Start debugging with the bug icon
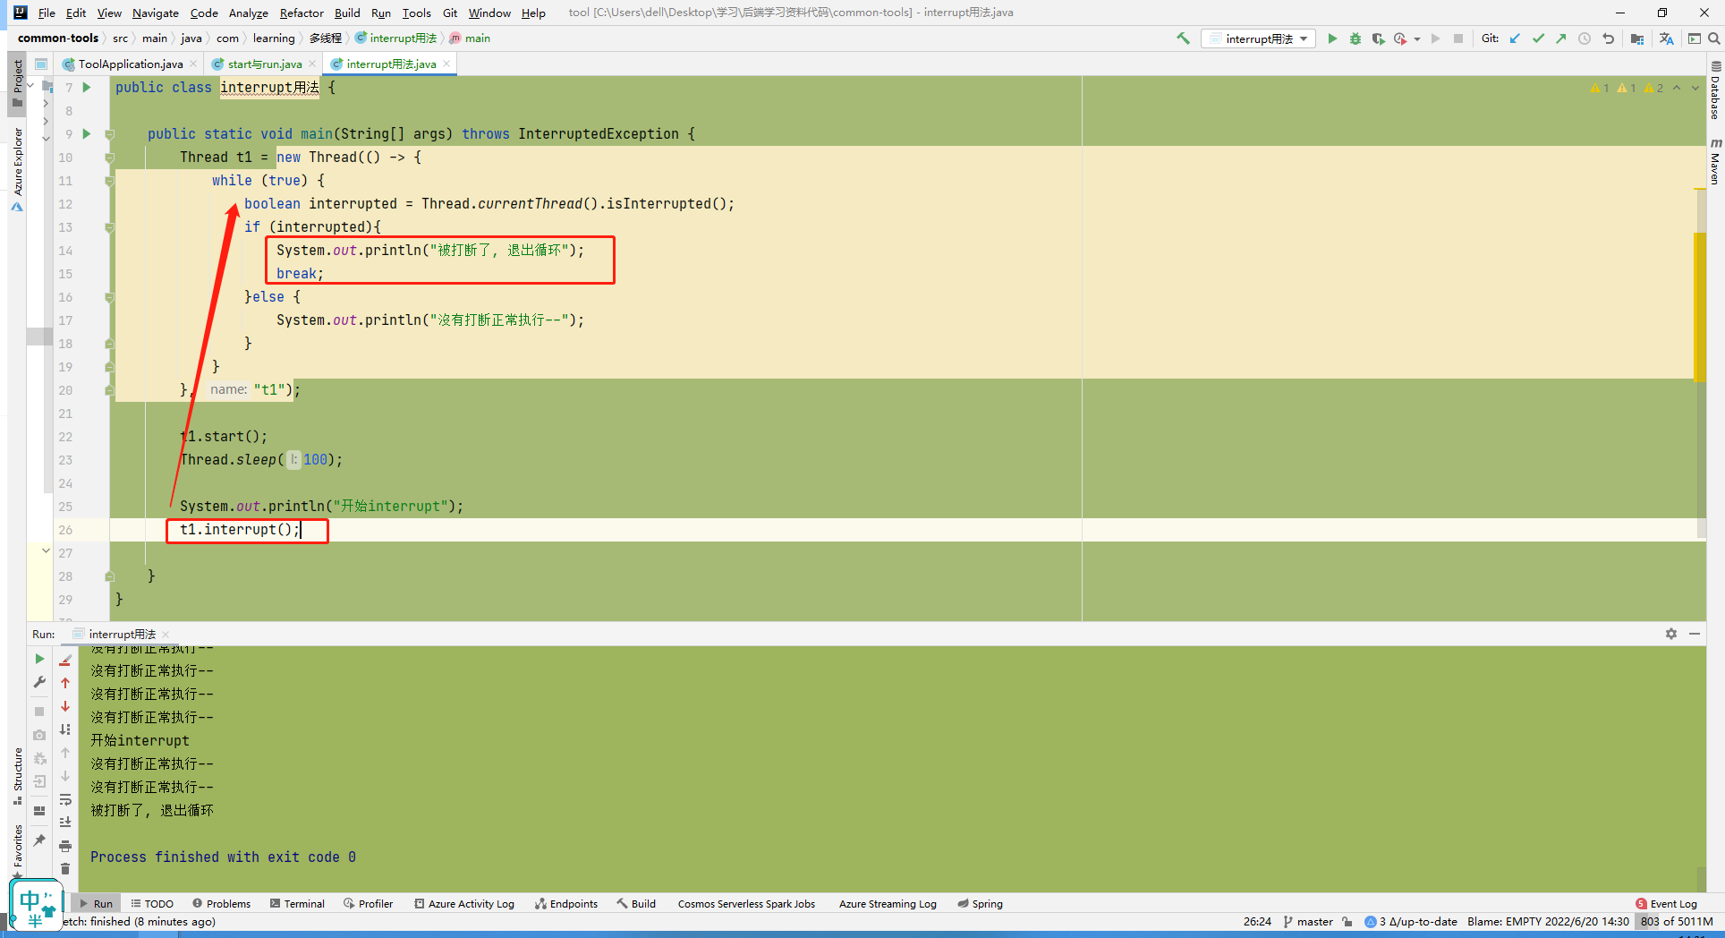 tap(1355, 38)
